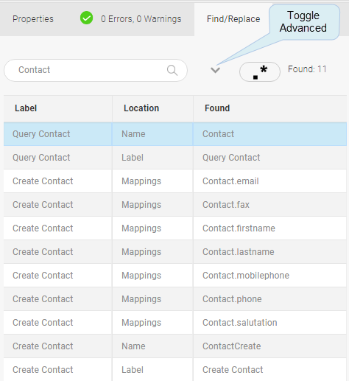Click the Contact search input field
349x381 pixels.
96,70
